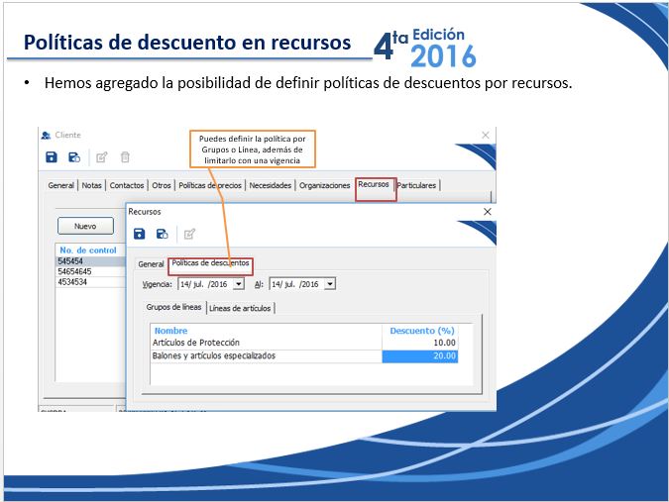Click the Nuevo button
Viewport: 669px width, 502px height.
click(86, 226)
